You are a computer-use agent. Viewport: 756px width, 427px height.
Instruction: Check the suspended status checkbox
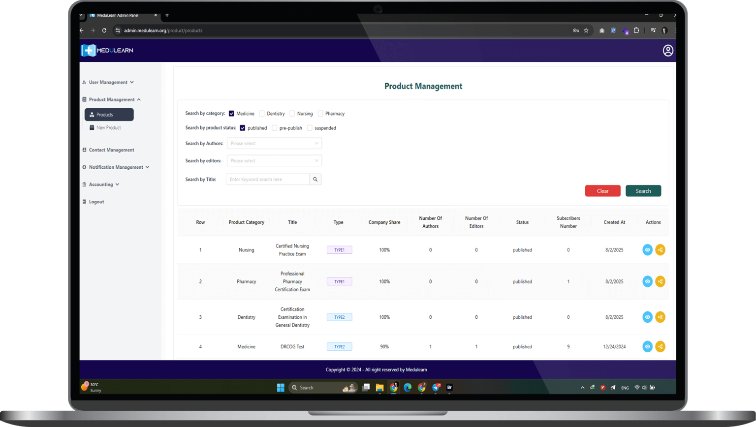(x=310, y=128)
